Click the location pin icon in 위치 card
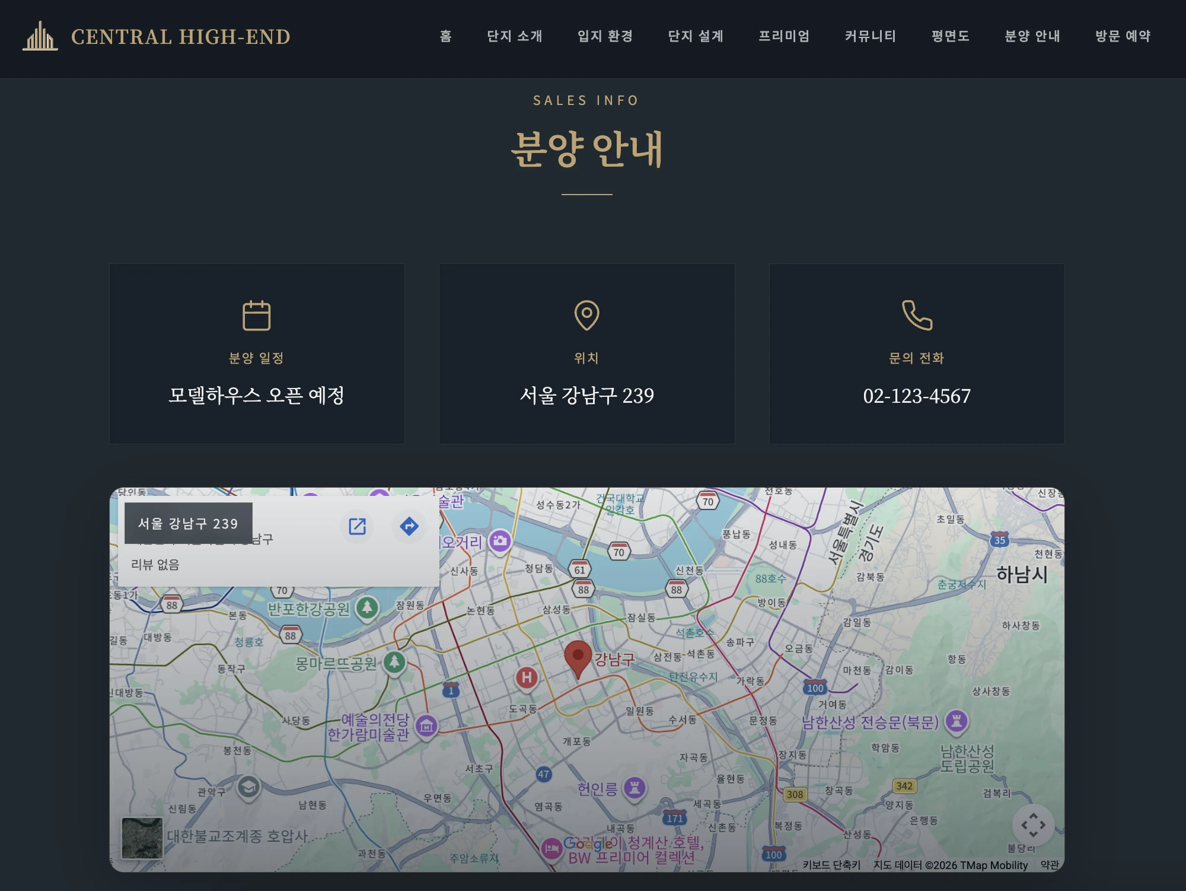The image size is (1186, 891). pyautogui.click(x=586, y=315)
